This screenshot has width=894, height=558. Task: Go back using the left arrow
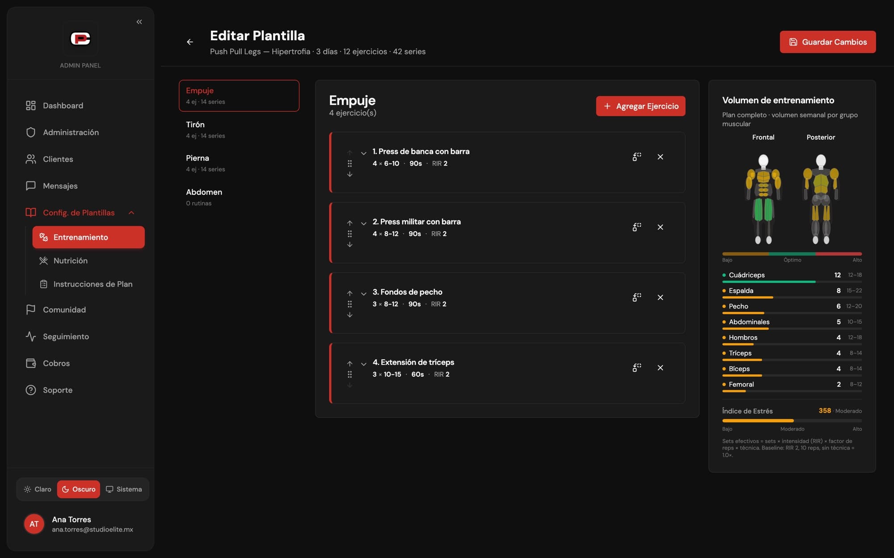pos(190,42)
